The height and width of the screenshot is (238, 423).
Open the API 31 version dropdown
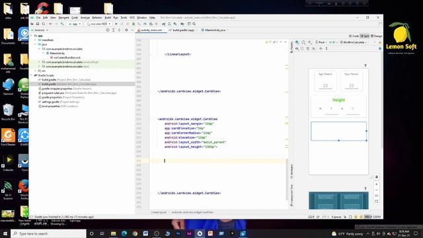pyautogui.click(x=333, y=42)
